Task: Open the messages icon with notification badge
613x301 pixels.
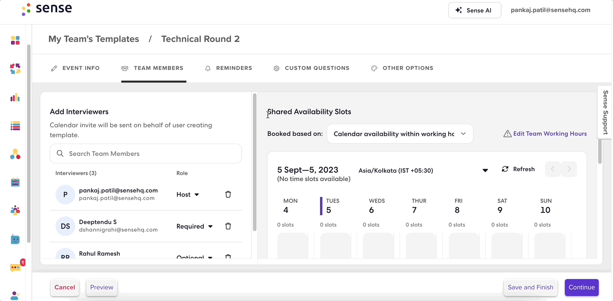Action: pos(16,267)
